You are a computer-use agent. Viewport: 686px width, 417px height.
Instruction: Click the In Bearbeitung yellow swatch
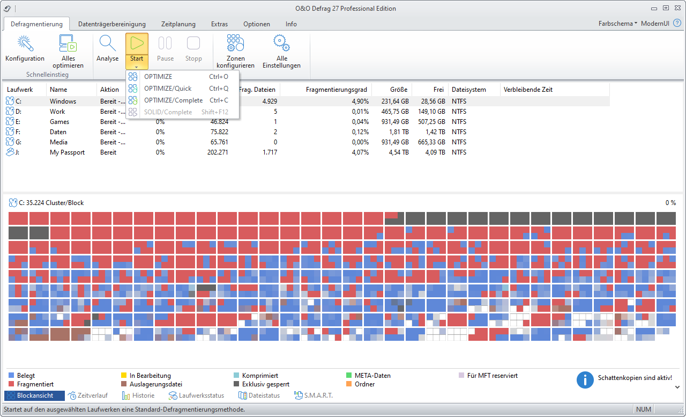(x=124, y=376)
